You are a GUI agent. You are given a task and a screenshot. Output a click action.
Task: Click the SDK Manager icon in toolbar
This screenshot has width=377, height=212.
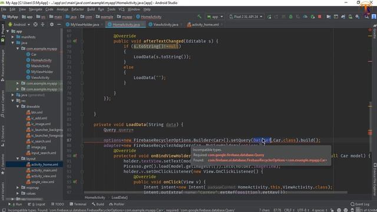tap(358, 16)
